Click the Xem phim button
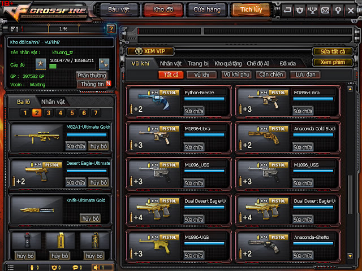This screenshot has width=362, height=271. coord(333,62)
